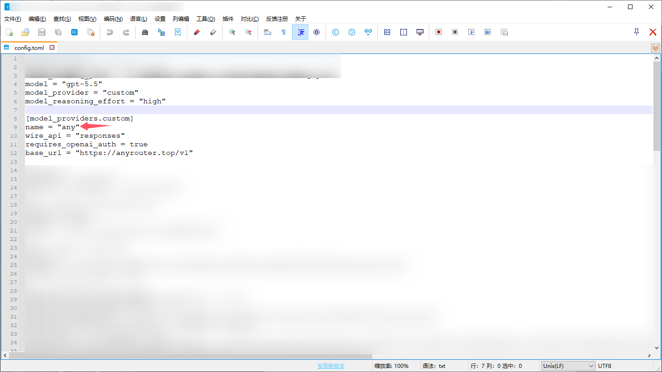This screenshot has height=372, width=662.
Task: Open the replace tool icon
Action: (161, 32)
